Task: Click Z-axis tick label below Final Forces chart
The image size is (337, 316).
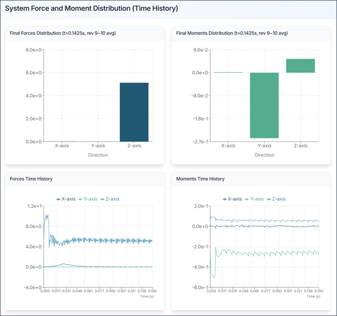Action: tap(134, 146)
